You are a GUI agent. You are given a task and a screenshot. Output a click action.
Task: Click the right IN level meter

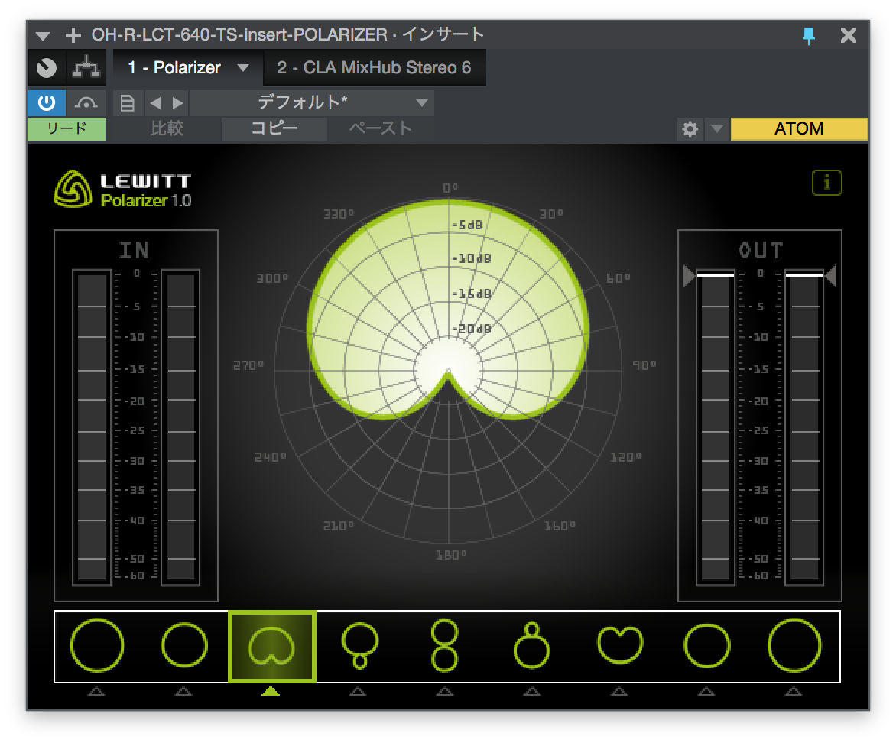180,427
